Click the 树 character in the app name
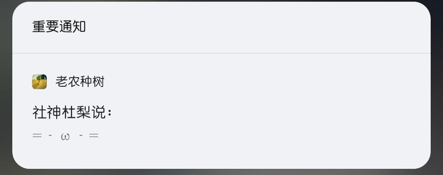This screenshot has height=175, width=443. (98, 82)
